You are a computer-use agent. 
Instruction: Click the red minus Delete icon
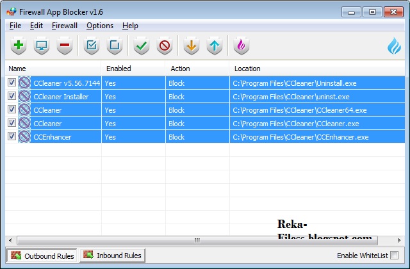tap(65, 45)
